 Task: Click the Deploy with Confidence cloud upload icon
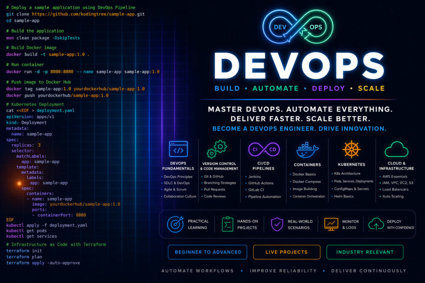coord(376,224)
